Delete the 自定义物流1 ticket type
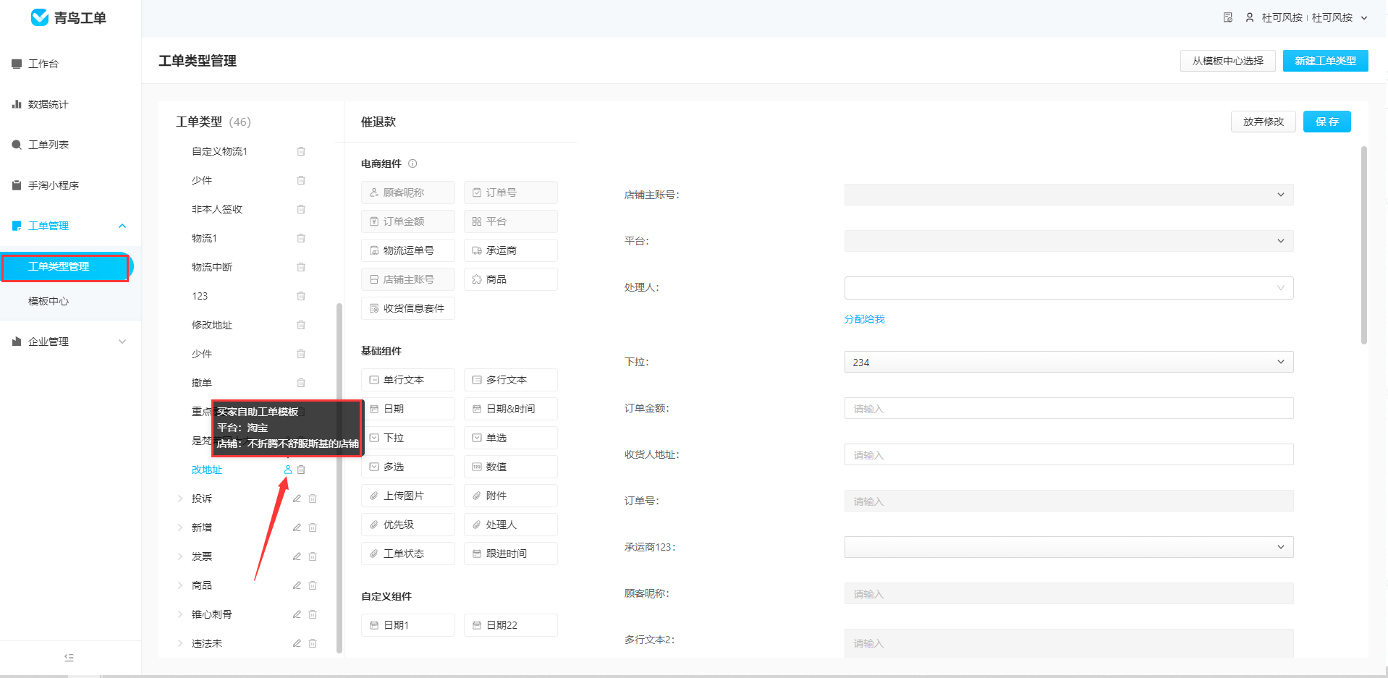 [301, 151]
